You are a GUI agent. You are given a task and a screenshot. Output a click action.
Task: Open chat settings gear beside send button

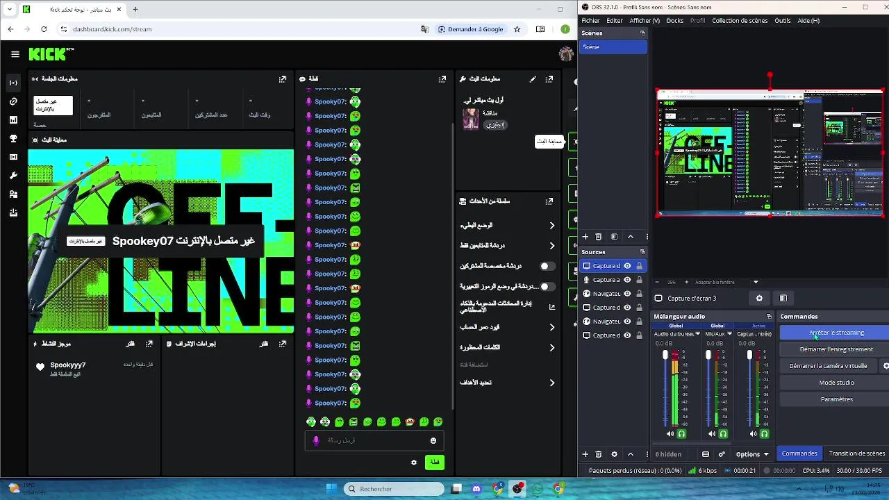[414, 462]
